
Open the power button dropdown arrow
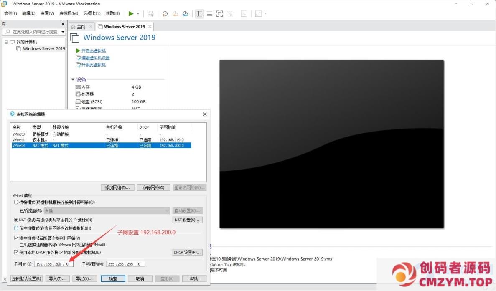138,14
